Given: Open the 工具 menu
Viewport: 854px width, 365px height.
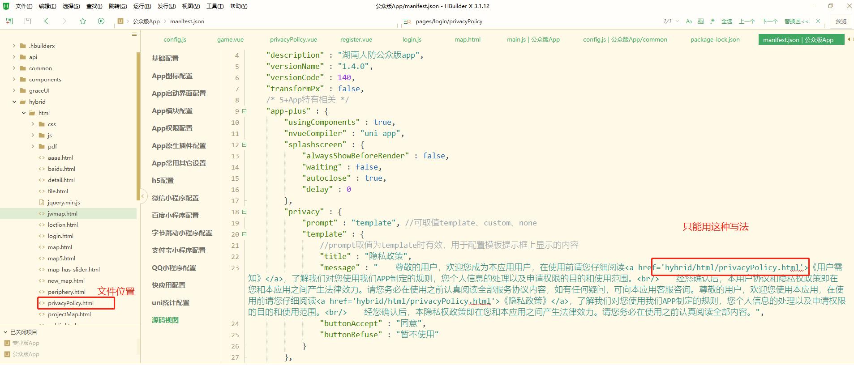Looking at the screenshot, I should [x=215, y=6].
